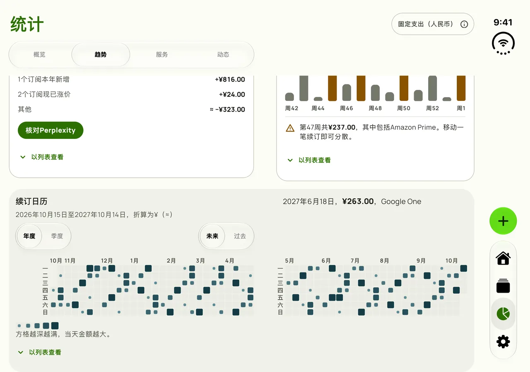Select the pie chart statistics icon
This screenshot has height=372, width=530.
[503, 314]
